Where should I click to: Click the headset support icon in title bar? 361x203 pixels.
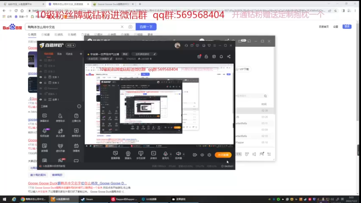186,46
